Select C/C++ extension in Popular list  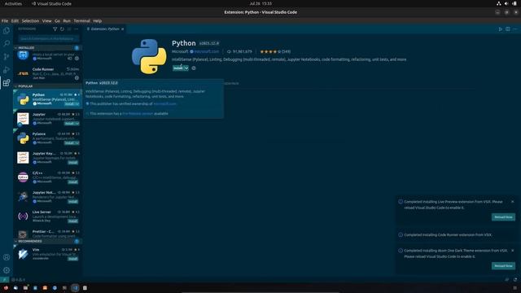(x=47, y=177)
